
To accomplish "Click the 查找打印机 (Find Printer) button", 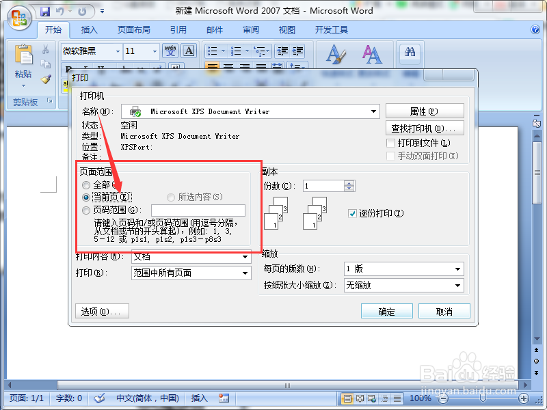I will pyautogui.click(x=425, y=128).
